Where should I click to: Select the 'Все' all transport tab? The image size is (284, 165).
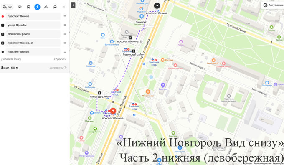point(7,7)
